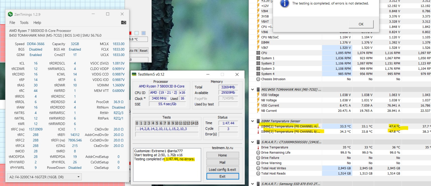Click the System 3 fan icon

tap(258, 69)
